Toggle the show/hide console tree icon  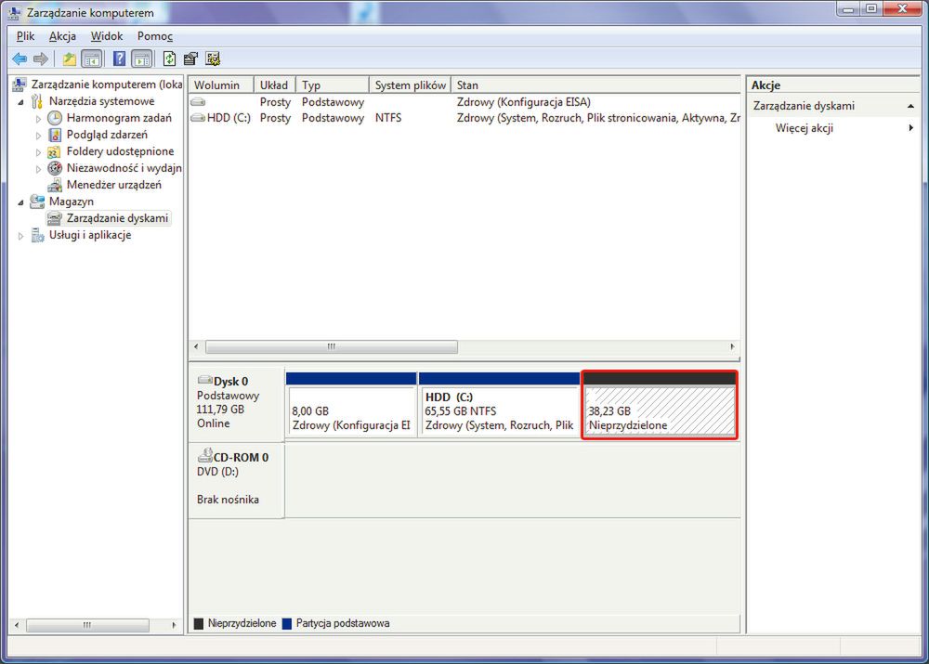[91, 59]
